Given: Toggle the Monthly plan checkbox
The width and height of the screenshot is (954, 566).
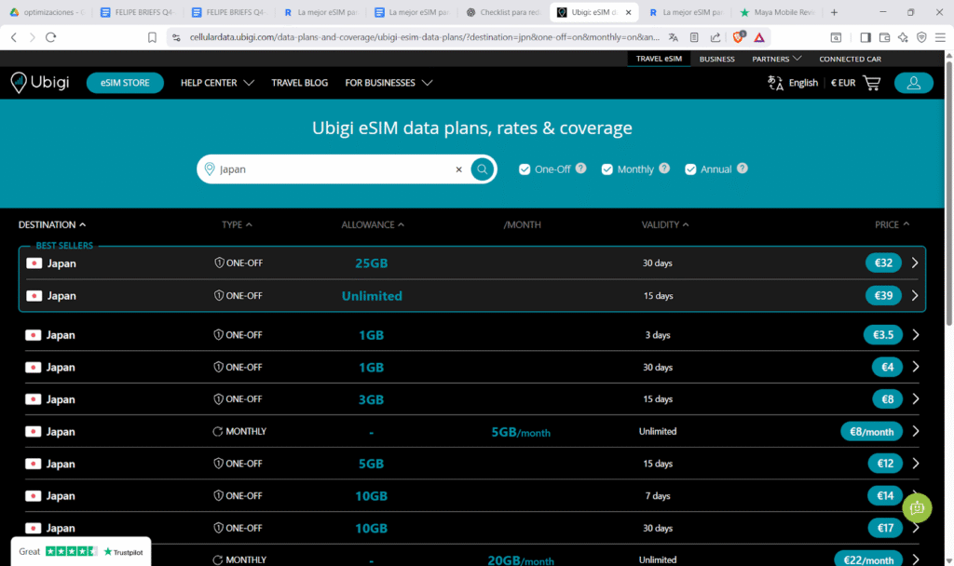Looking at the screenshot, I should pyautogui.click(x=607, y=169).
